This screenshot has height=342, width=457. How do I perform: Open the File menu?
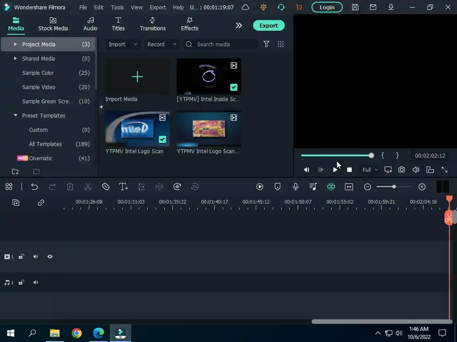point(83,7)
